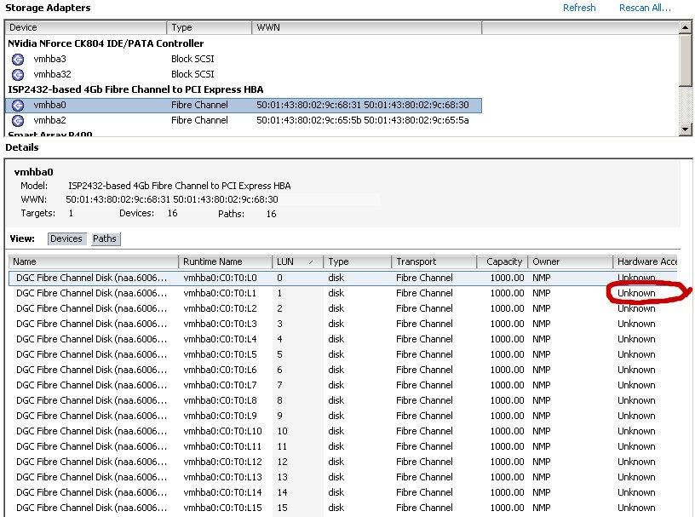Screen dimensions: 695x517
Task: Select the vmhba32 adapter row
Action: pyautogui.click(x=243, y=74)
